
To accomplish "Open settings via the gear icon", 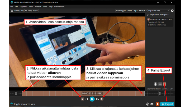I will pyautogui.click(x=172, y=11).
